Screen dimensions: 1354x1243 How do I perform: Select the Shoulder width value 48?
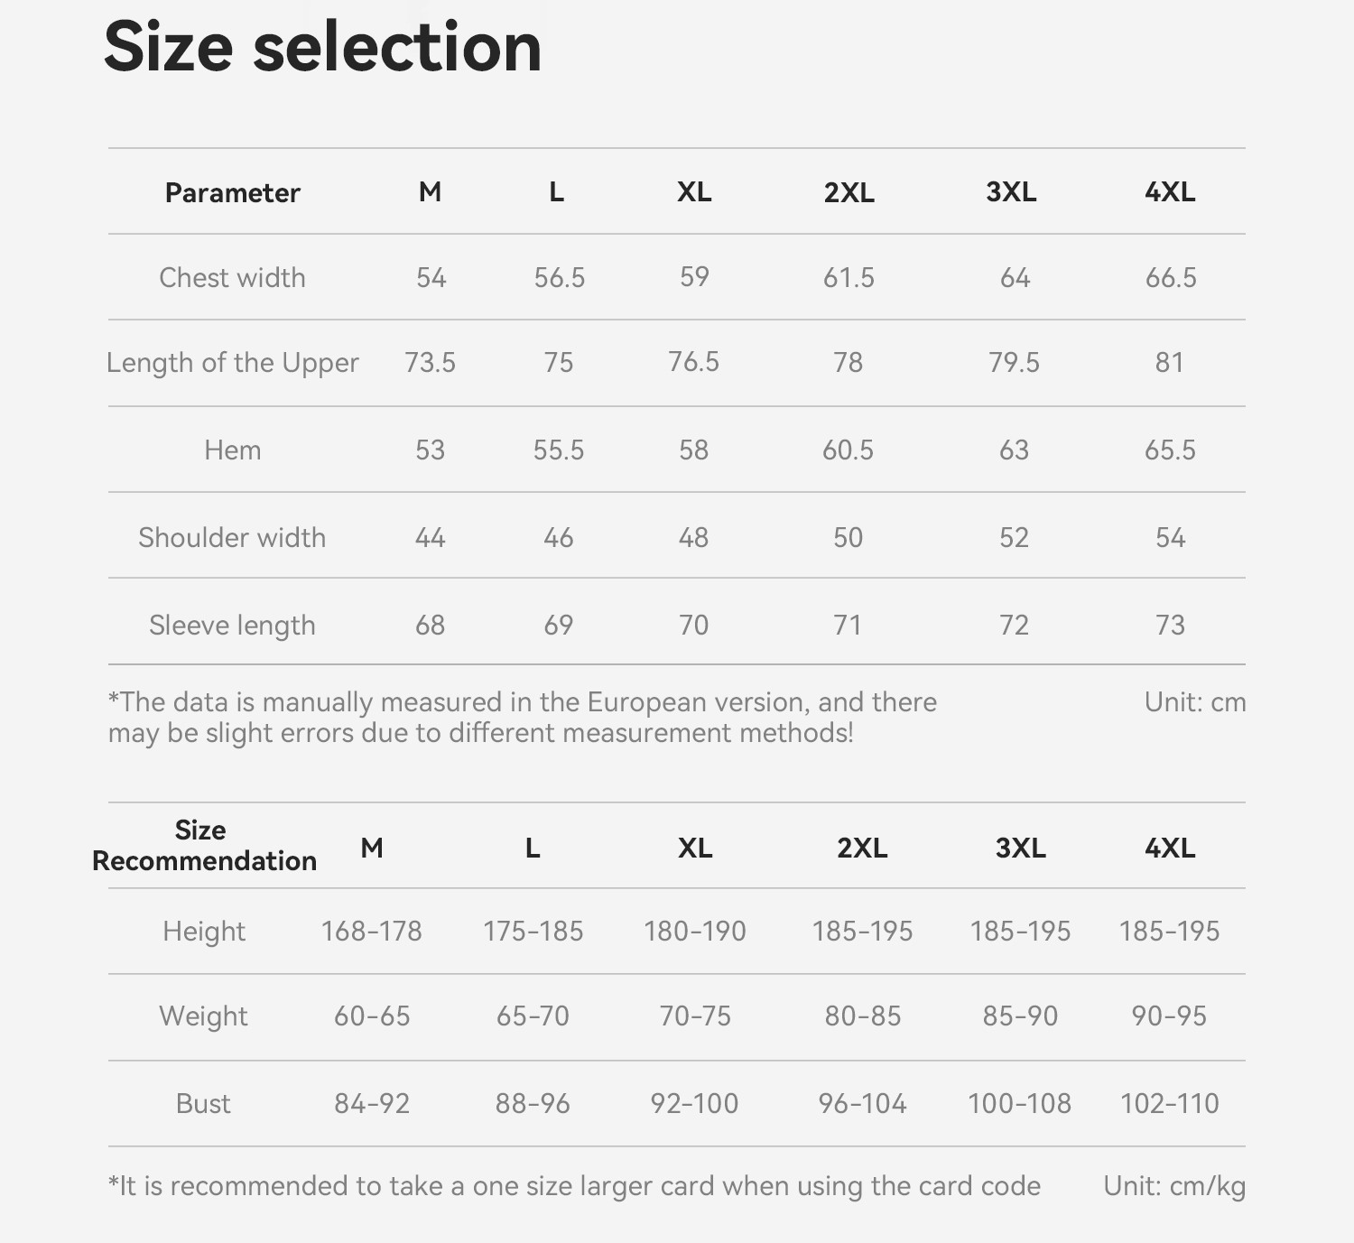(693, 538)
